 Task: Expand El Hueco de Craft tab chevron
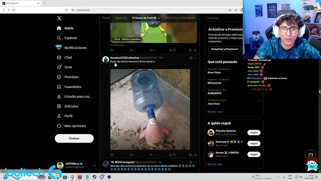click(x=159, y=18)
